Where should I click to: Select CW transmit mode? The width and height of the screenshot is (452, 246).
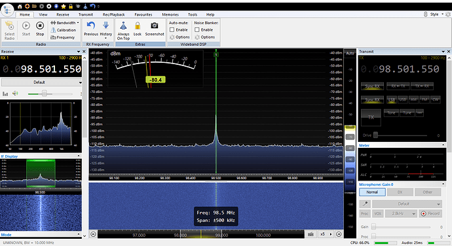(435, 99)
